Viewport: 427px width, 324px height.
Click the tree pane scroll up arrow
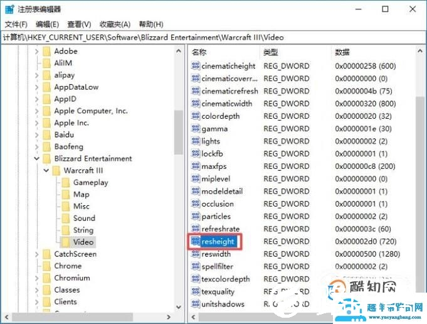179,51
